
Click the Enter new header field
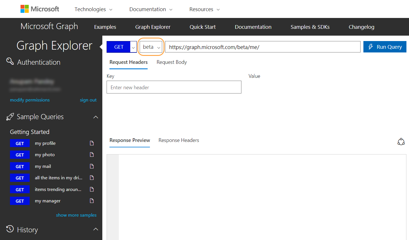pos(174,87)
